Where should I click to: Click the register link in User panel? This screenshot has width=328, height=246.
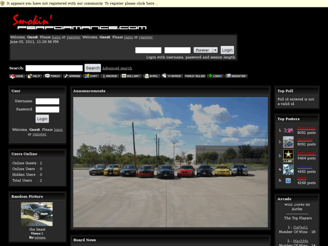click(x=40, y=134)
